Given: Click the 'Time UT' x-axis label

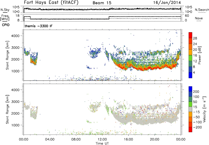Looking at the screenshot, I should (102, 143).
